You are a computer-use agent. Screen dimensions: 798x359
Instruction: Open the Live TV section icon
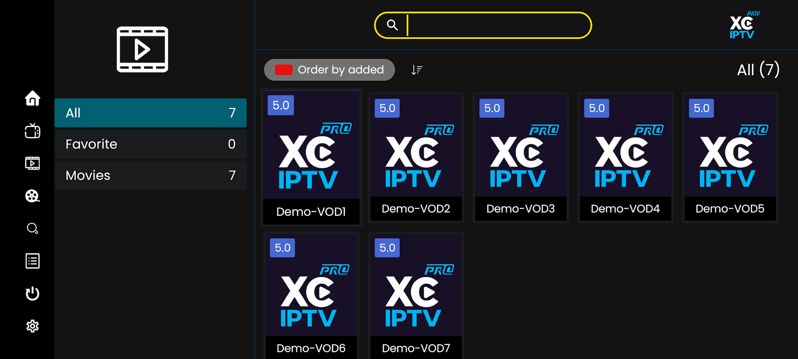click(x=32, y=131)
